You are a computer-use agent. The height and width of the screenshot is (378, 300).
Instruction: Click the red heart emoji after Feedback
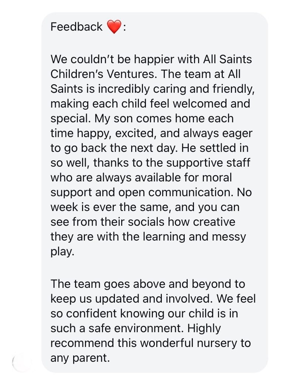[114, 27]
